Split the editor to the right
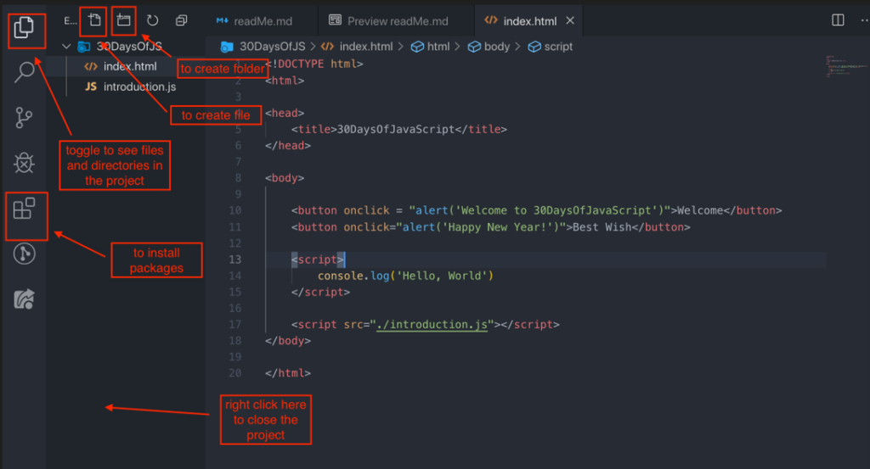 [838, 20]
